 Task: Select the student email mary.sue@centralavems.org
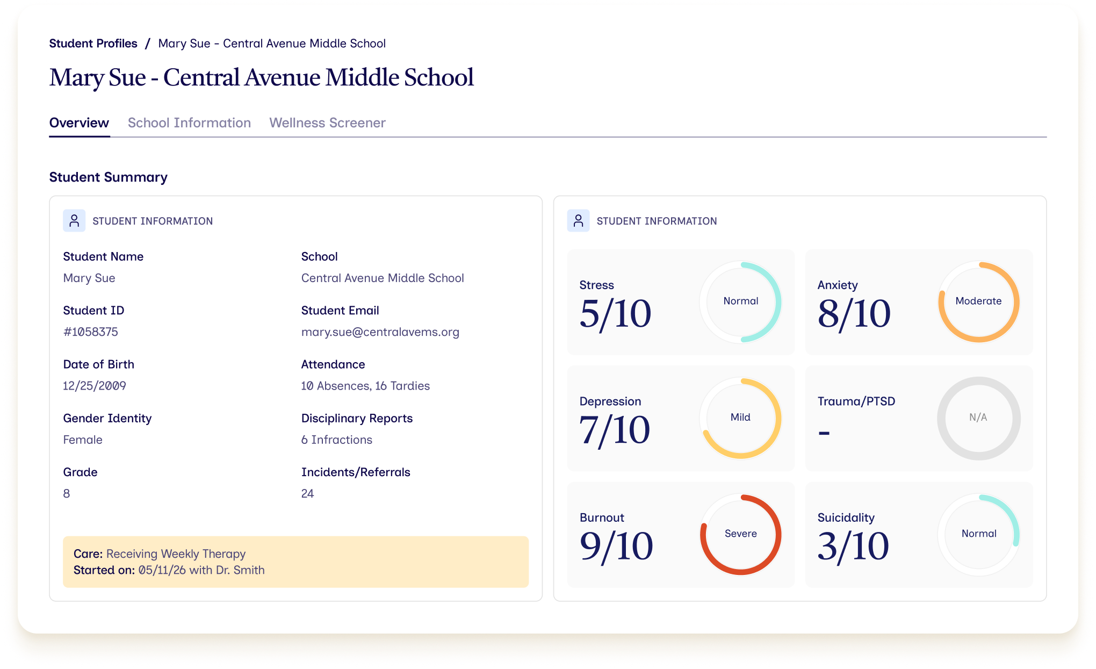click(380, 332)
